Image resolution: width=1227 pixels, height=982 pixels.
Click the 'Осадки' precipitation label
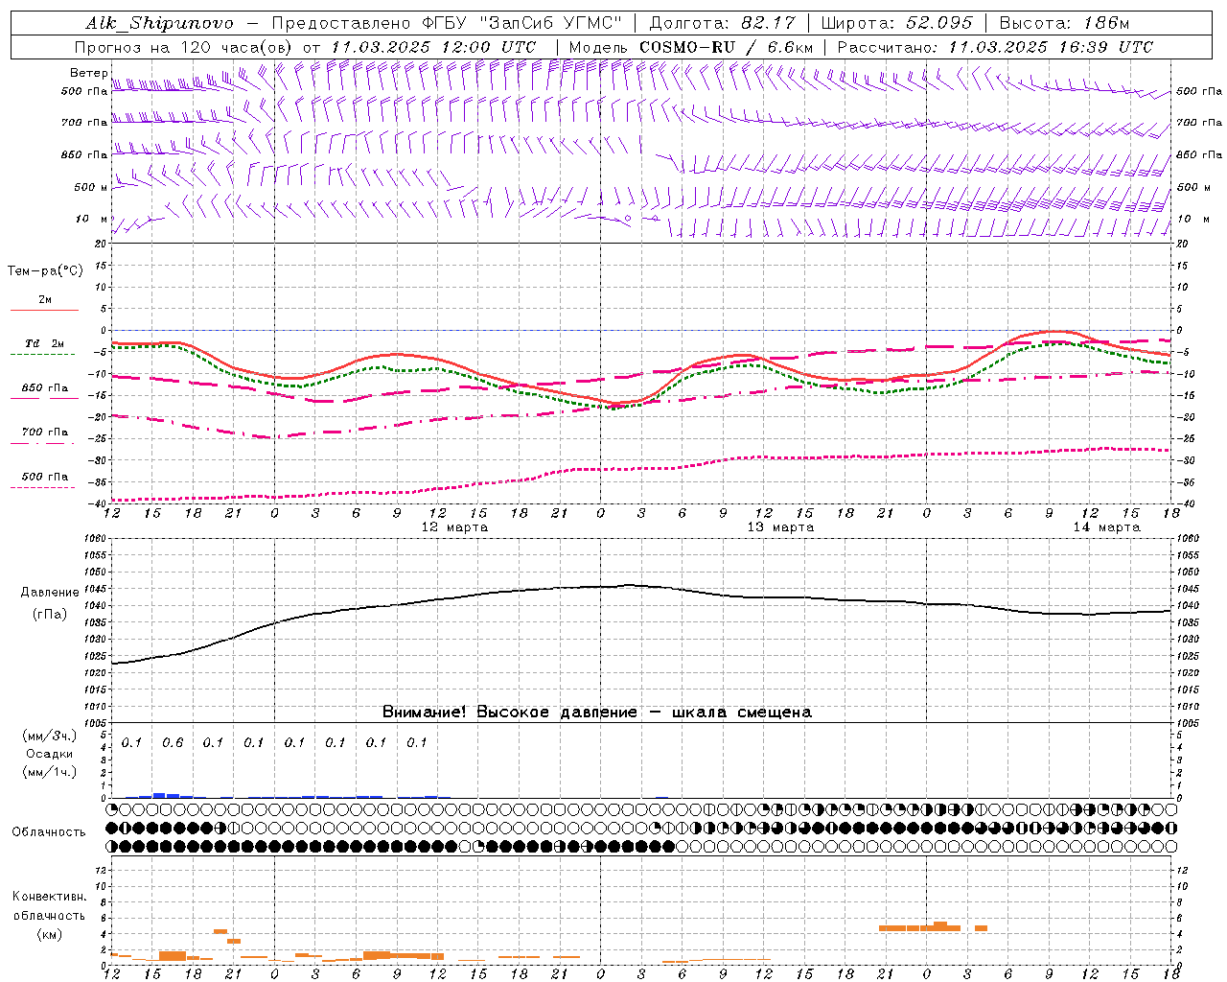(x=50, y=754)
